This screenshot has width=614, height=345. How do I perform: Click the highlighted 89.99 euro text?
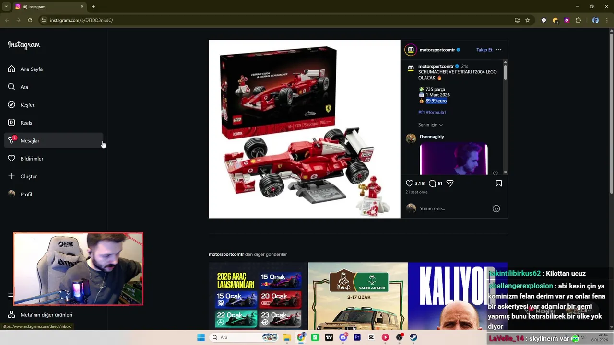pos(436,101)
